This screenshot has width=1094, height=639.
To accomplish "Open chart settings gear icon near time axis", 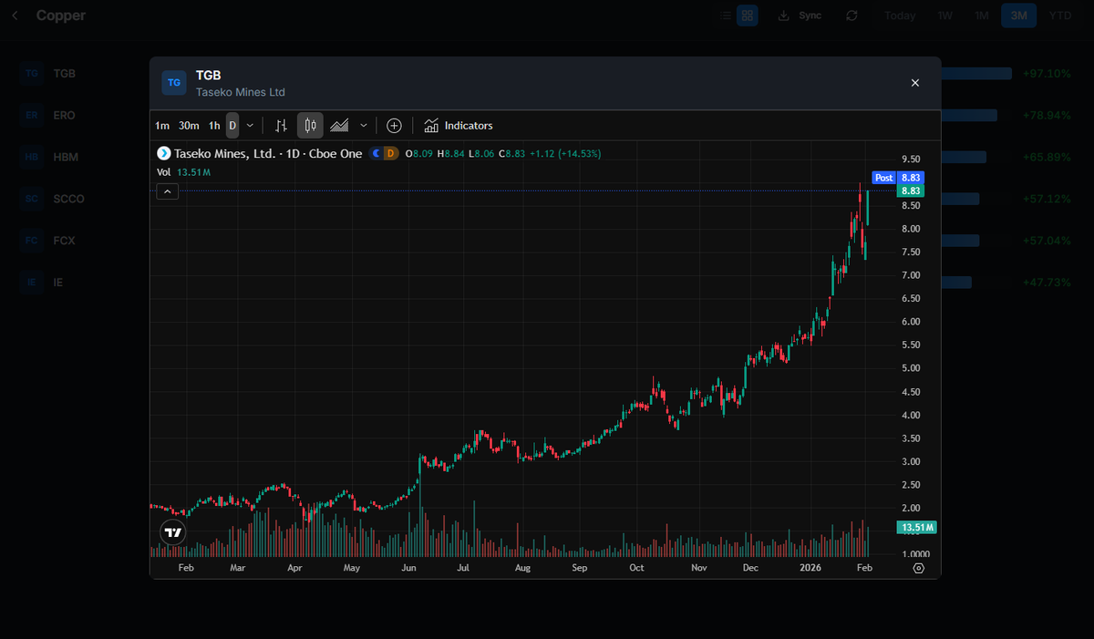I will point(918,568).
